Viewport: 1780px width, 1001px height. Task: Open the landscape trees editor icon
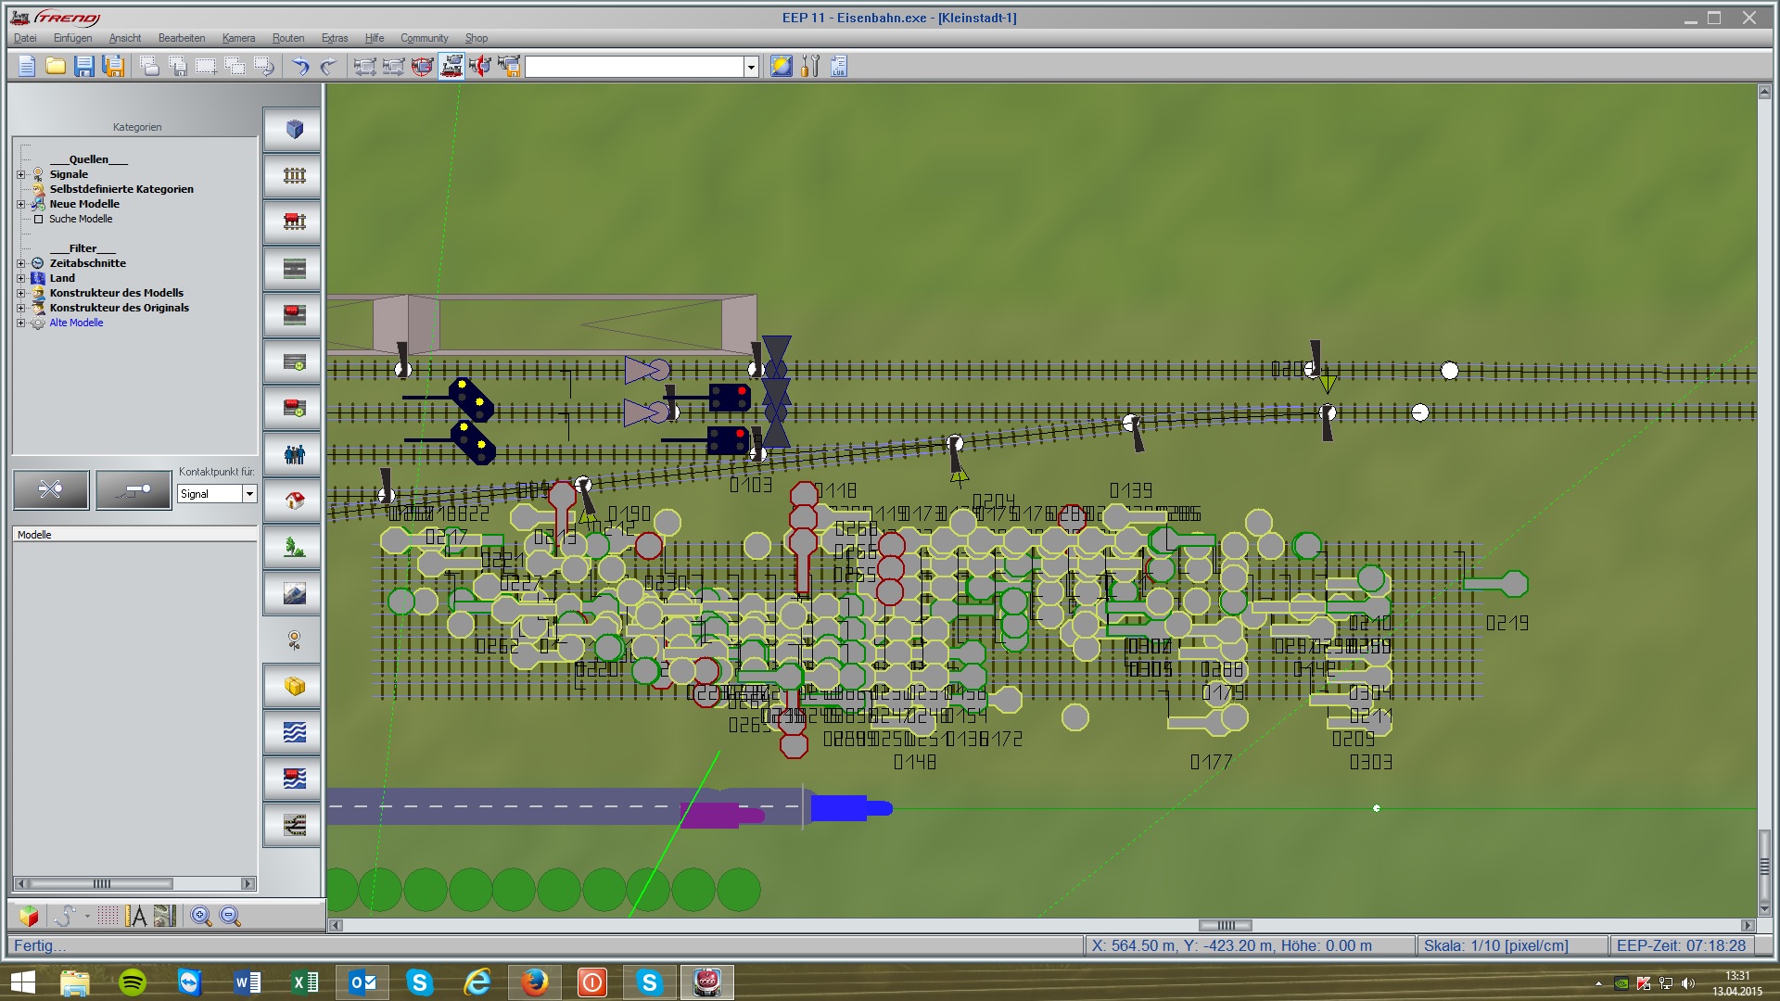[294, 547]
